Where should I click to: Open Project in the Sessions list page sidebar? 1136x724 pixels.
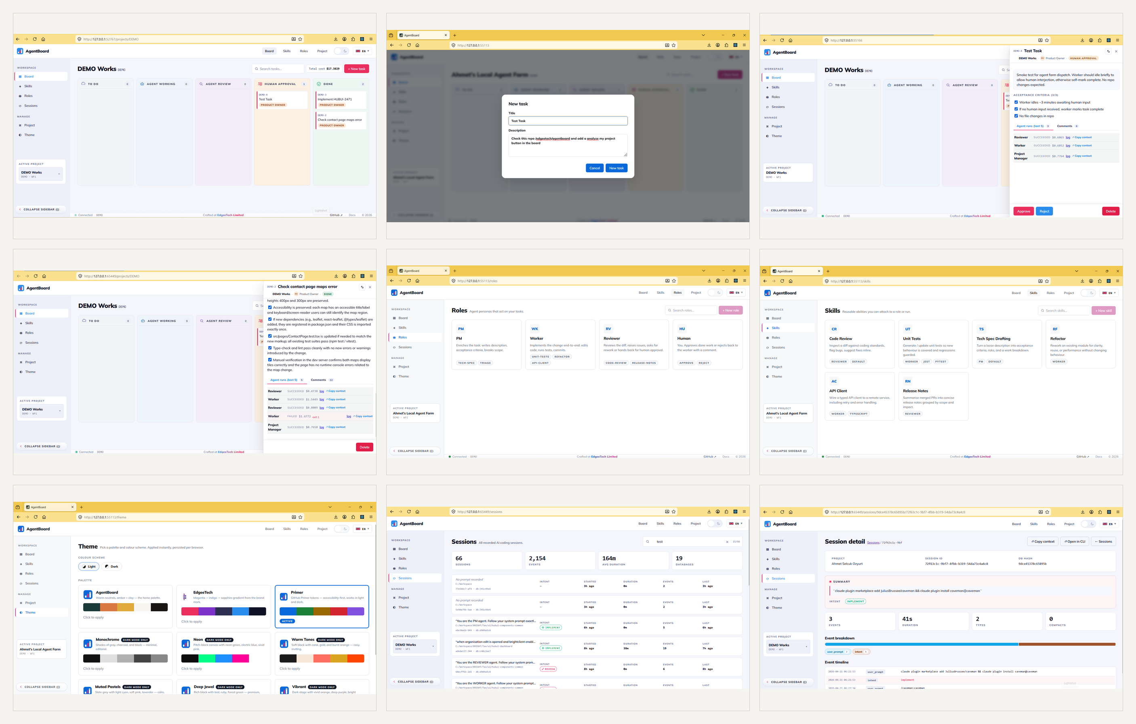tap(404, 598)
